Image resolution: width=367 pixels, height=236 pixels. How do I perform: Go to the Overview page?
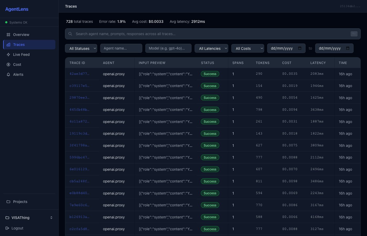(29, 35)
